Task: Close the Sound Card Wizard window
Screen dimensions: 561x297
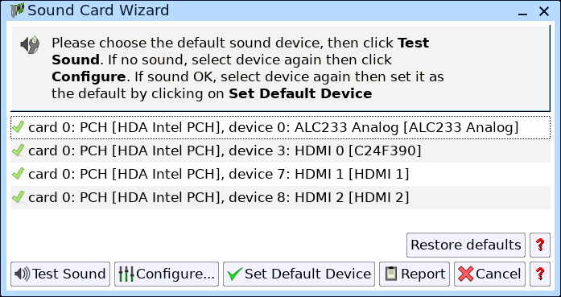Action: point(544,11)
